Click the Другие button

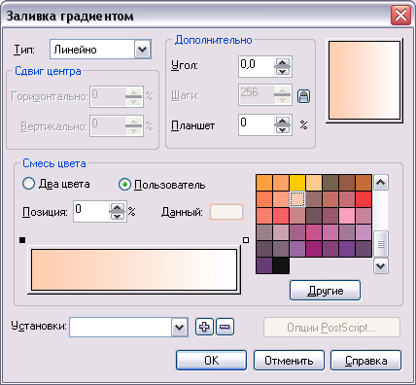click(x=325, y=291)
